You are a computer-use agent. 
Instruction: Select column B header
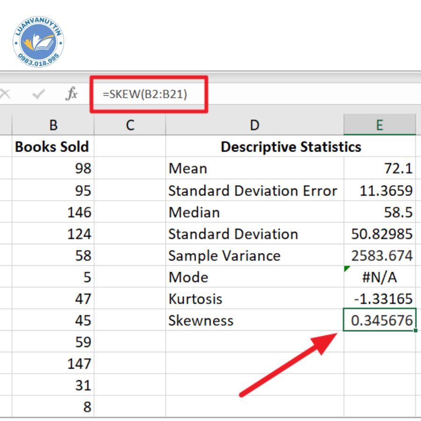(x=53, y=125)
